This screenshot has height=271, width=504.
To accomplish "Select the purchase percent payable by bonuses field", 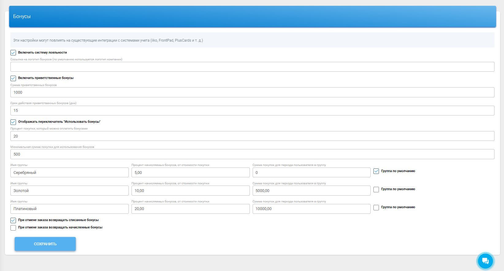I will click(252, 136).
